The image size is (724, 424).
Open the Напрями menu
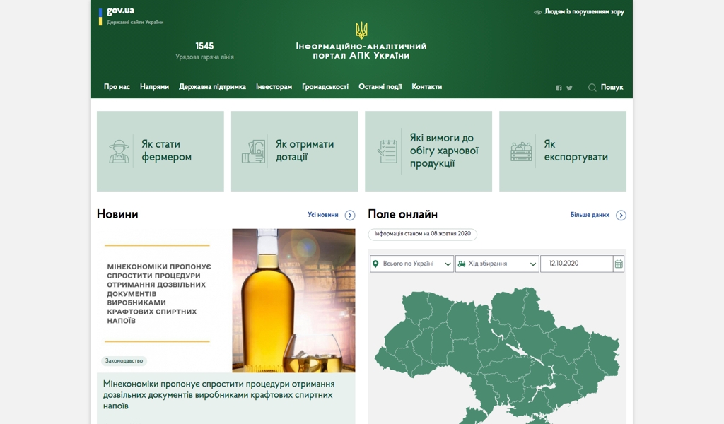click(x=154, y=87)
